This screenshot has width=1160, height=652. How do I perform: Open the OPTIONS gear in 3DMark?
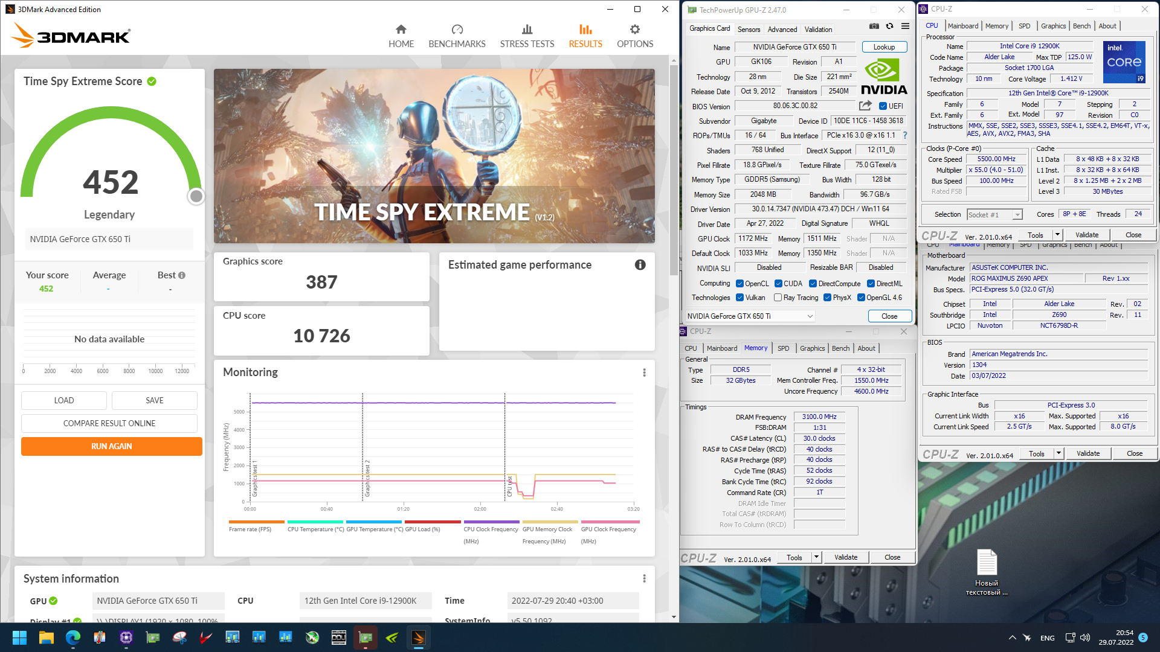click(635, 36)
